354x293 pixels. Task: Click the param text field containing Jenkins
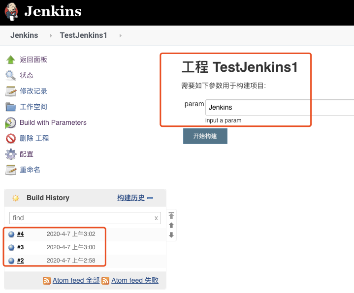click(280, 107)
